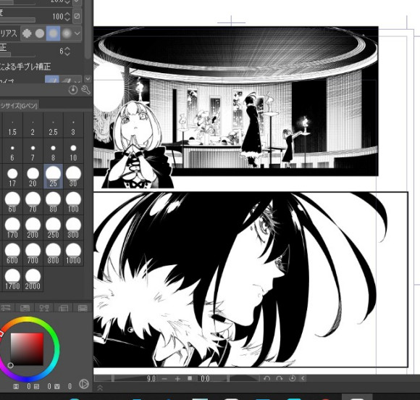The image size is (420, 400).
Task: Select the no anti-aliasing jagged option
Action: [x=27, y=33]
